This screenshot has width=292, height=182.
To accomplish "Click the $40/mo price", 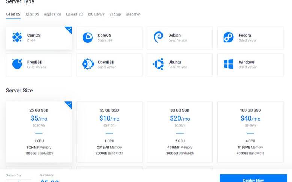I will coord(250,118).
